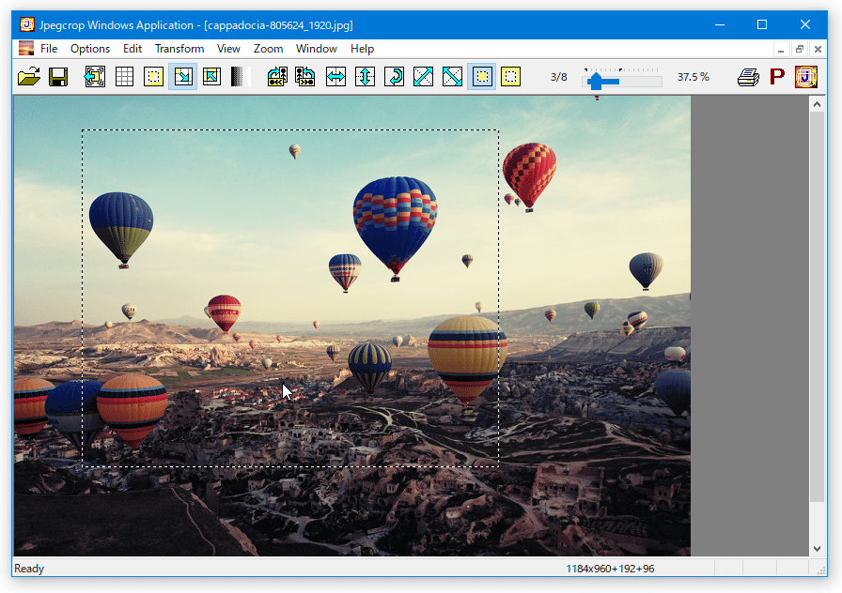Click the grayscale gradient icon
The image size is (842, 593).
(241, 77)
